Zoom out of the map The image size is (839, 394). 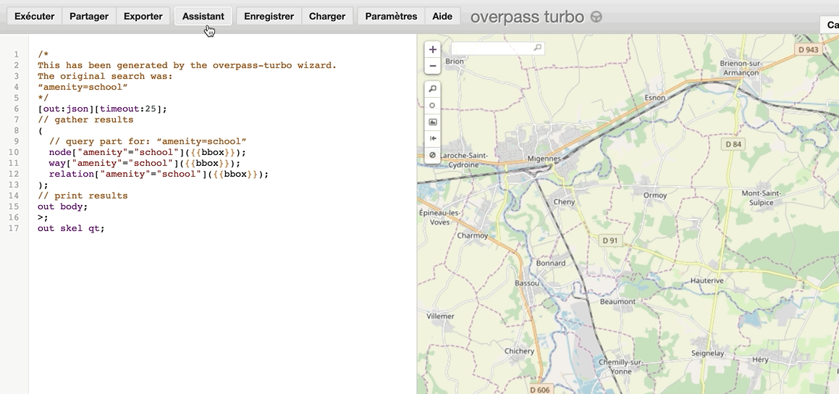(x=433, y=66)
